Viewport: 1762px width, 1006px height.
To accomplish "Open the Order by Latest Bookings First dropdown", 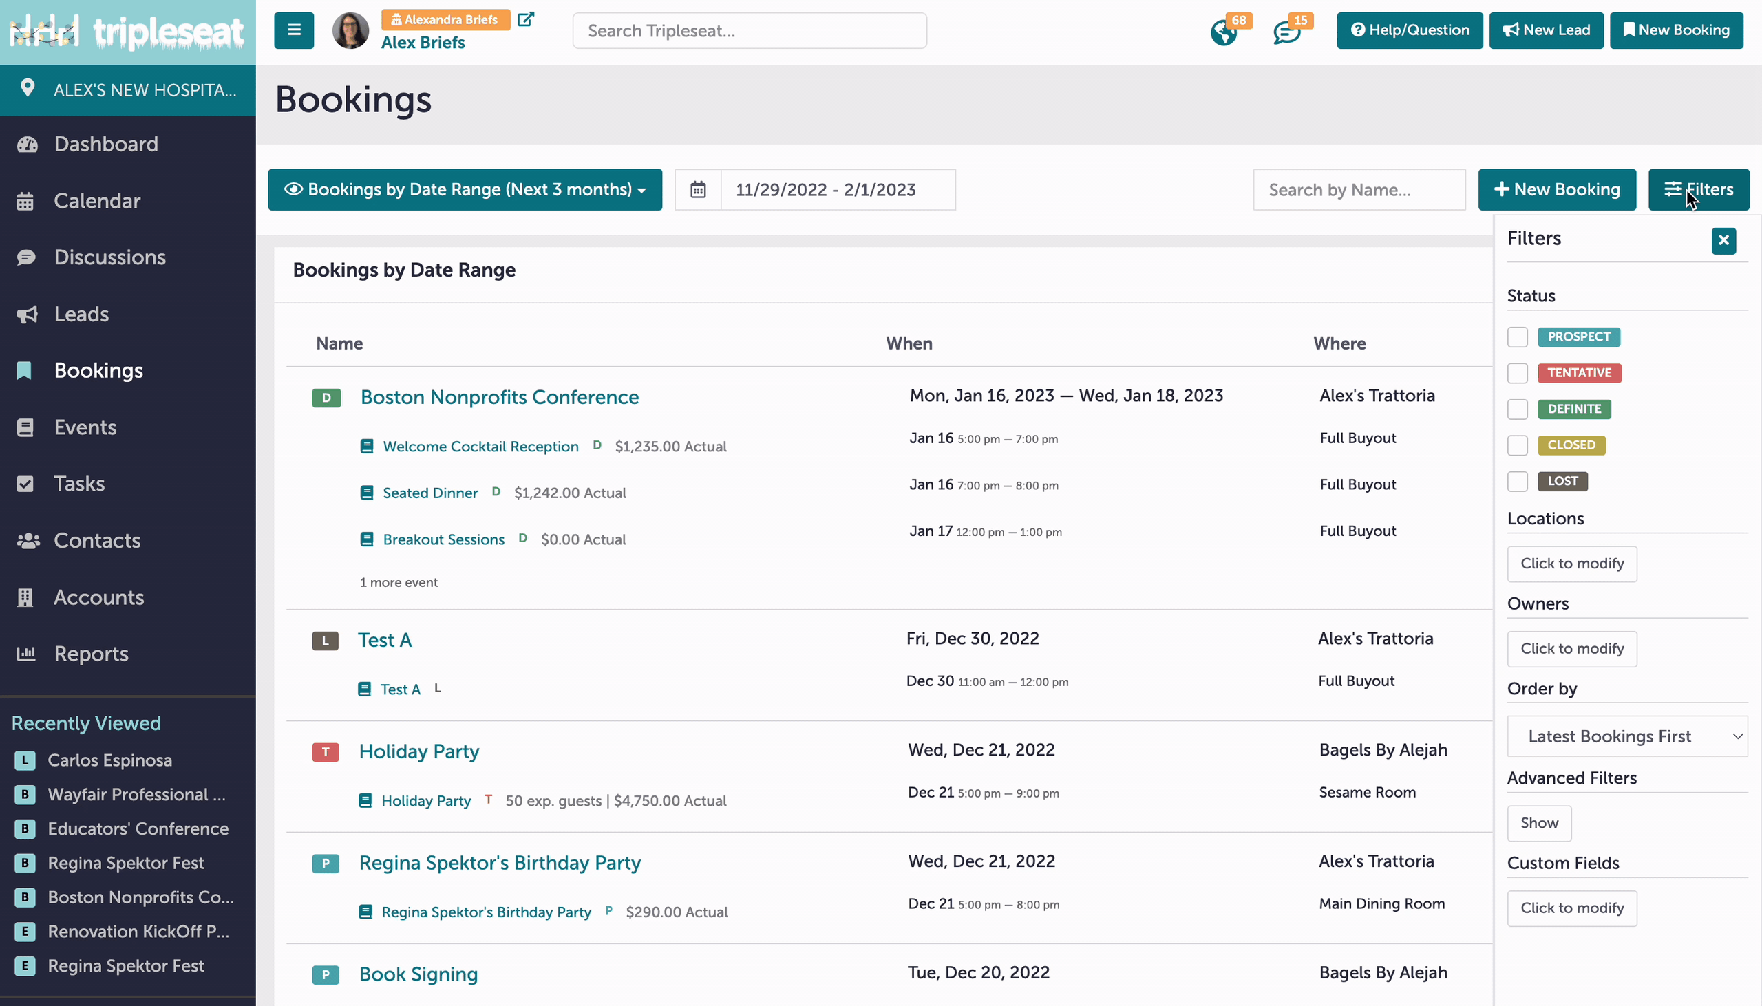I will coord(1627,736).
